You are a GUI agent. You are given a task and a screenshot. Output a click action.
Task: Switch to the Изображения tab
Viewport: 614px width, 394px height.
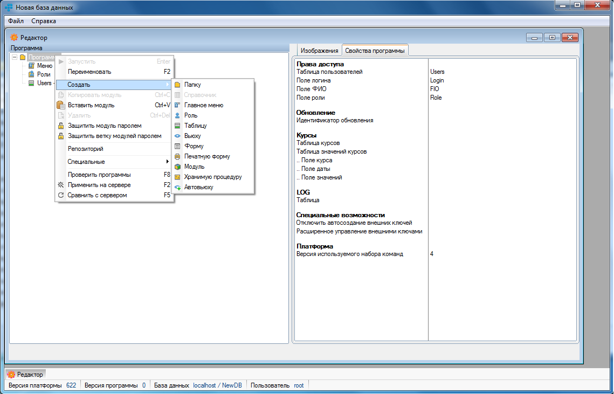319,50
